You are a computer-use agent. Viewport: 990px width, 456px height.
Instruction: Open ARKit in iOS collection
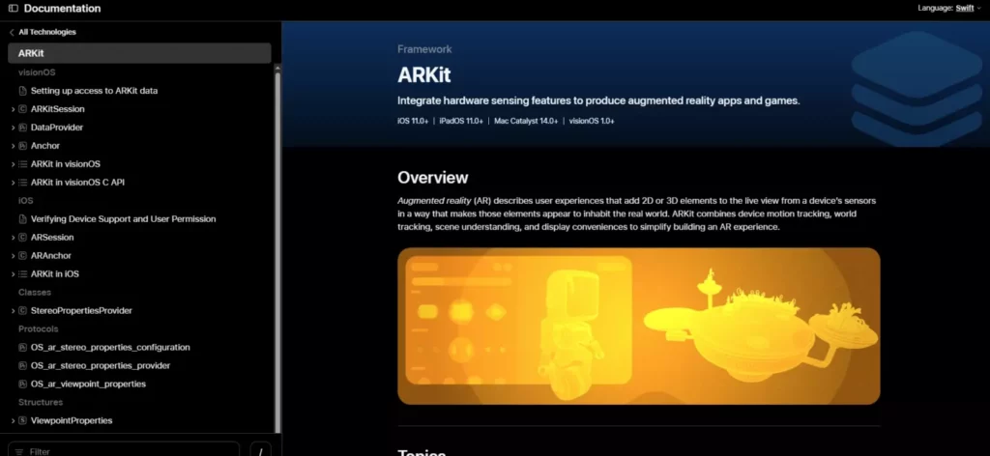click(x=55, y=273)
